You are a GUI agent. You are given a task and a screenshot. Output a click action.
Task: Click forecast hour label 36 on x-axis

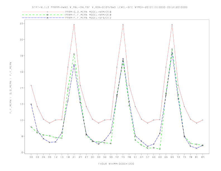[105, 157]
